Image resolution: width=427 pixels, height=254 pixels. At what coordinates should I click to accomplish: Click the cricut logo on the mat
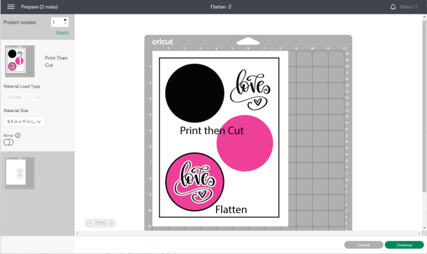tap(162, 42)
